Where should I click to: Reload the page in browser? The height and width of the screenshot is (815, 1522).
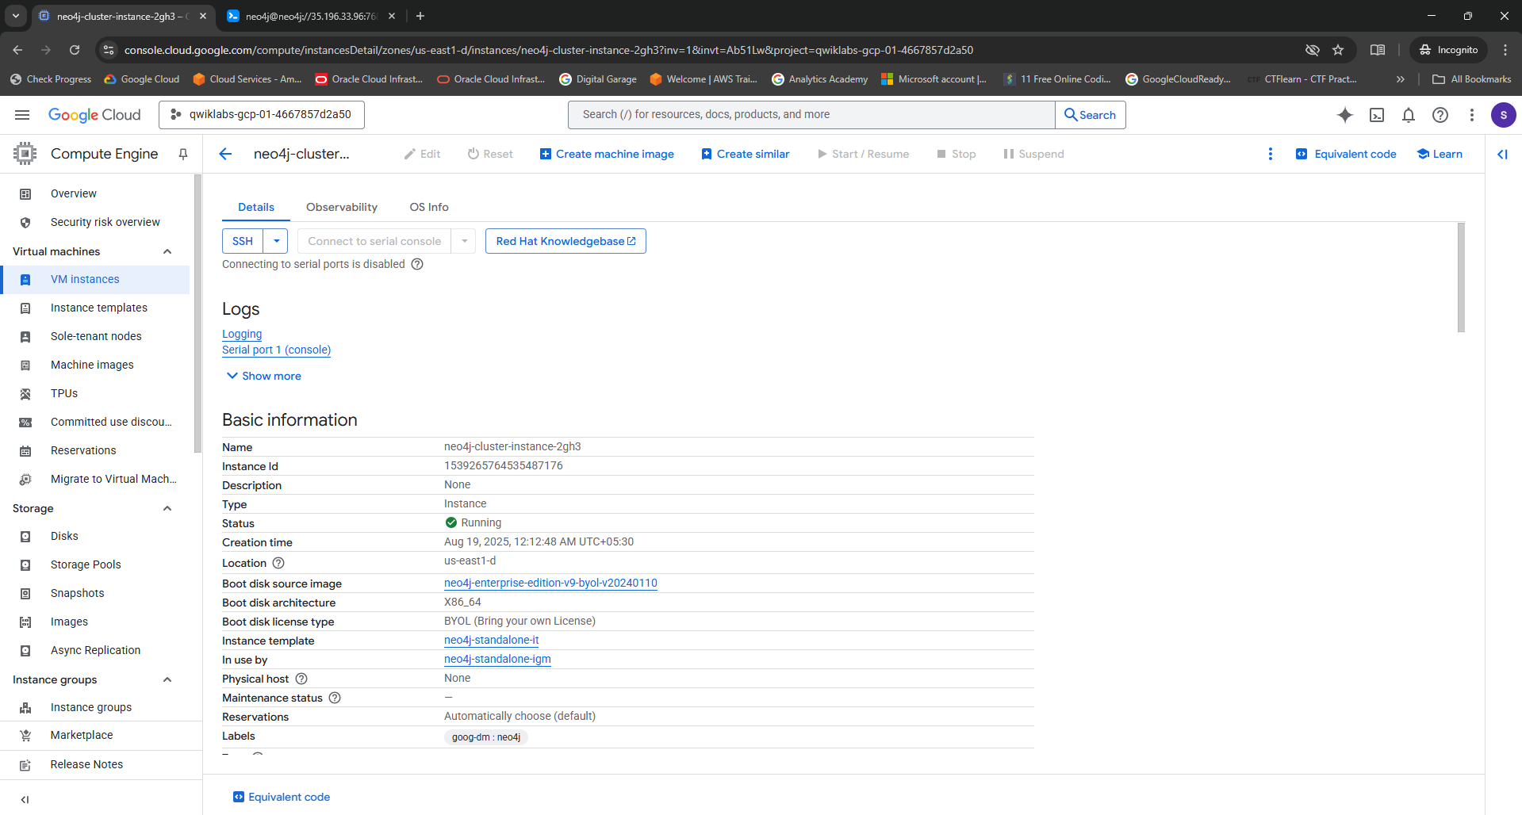(x=75, y=50)
